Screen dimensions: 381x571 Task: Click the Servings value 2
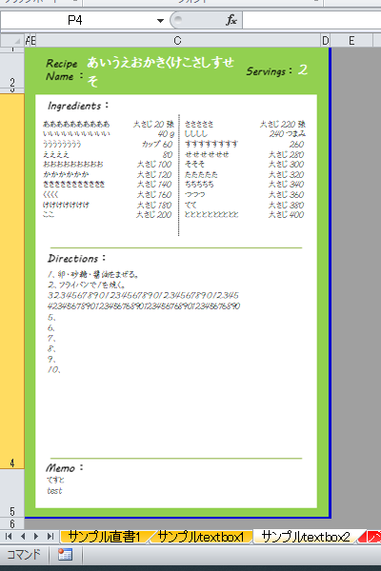303,69
